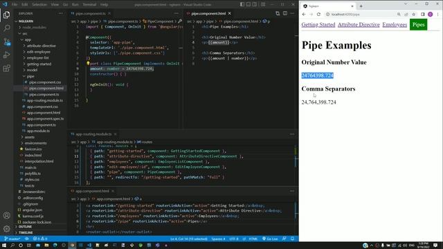
Task: Click errors and warnings count in status bar
Action: pos(40,239)
